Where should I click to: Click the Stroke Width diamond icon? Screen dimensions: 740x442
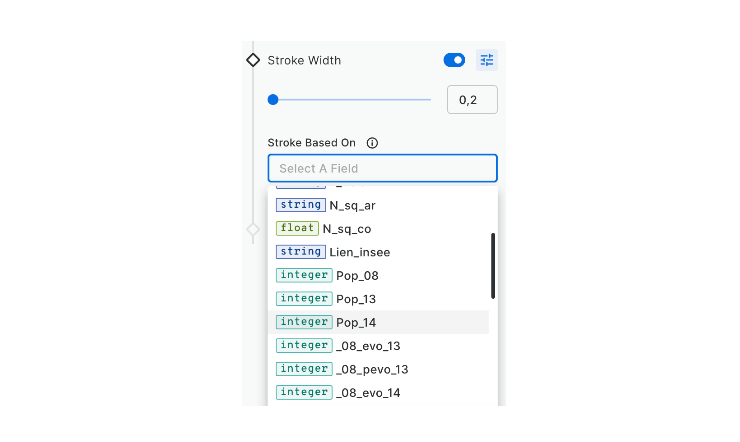pos(253,60)
